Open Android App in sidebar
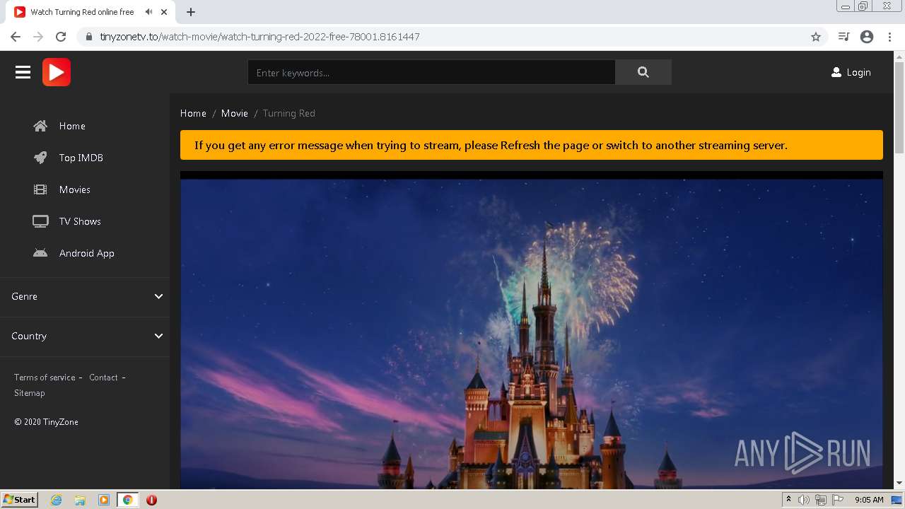This screenshot has height=509, width=905. coord(87,253)
